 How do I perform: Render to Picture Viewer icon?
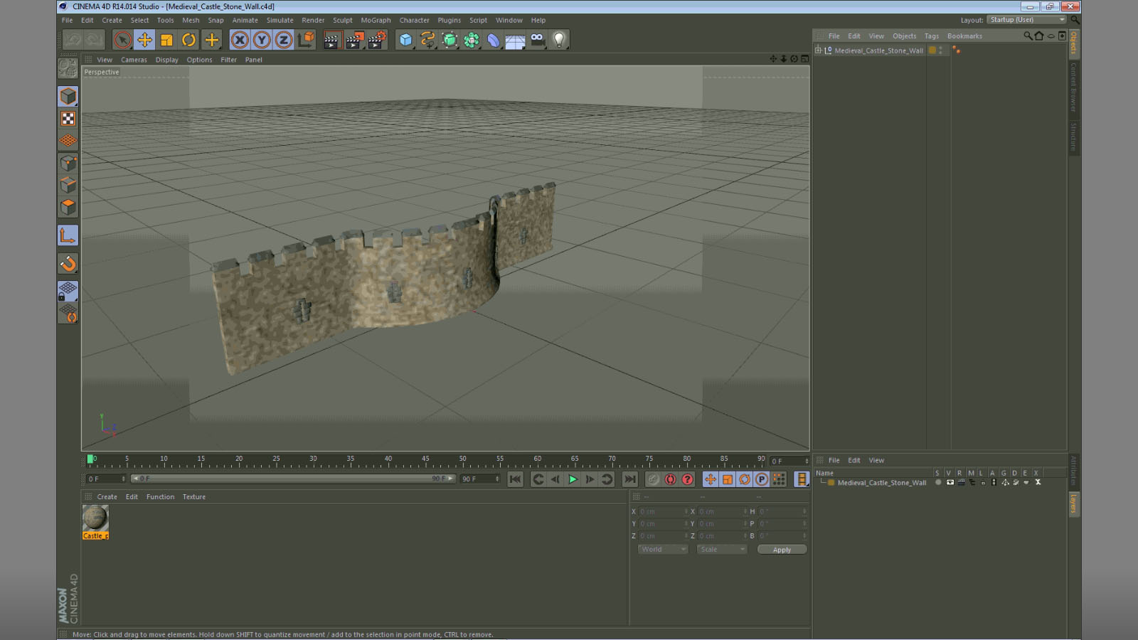pos(354,40)
